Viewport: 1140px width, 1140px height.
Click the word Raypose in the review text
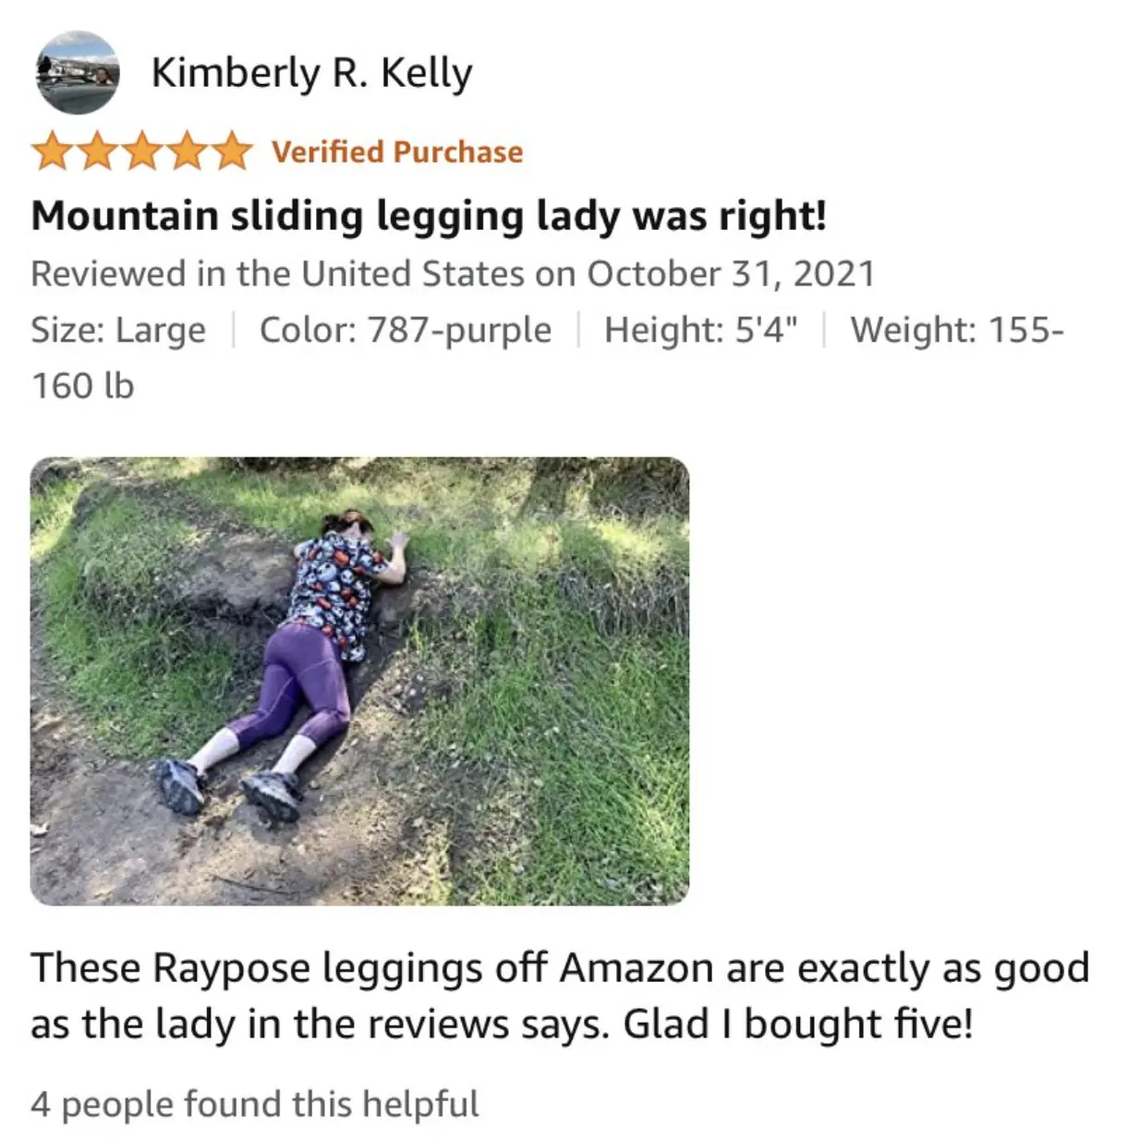point(231,969)
